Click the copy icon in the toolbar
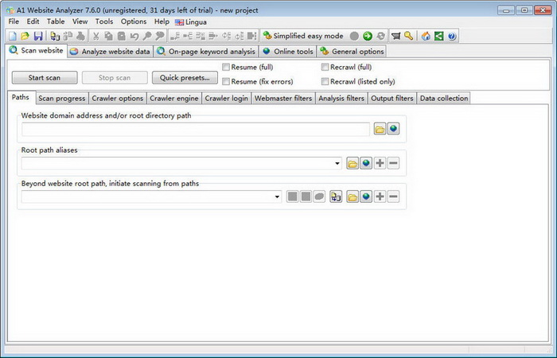Image resolution: width=557 pixels, height=358 pixels. (108, 36)
